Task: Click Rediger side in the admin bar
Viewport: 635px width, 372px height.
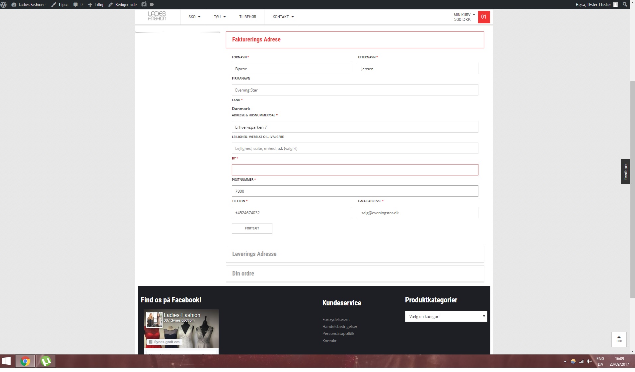Action: 123,5
